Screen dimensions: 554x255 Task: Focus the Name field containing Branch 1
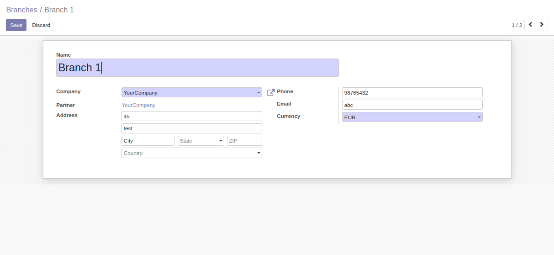point(197,68)
